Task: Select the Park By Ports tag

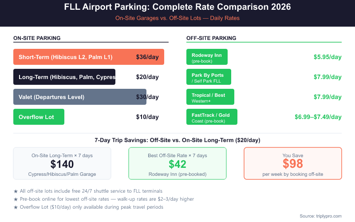Action: point(209,77)
